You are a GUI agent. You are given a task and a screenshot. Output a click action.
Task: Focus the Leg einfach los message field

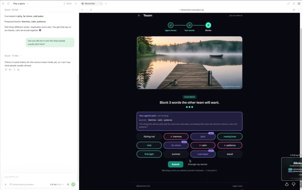(39, 177)
